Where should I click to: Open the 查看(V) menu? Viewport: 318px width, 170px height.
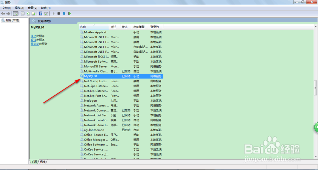click(32, 8)
